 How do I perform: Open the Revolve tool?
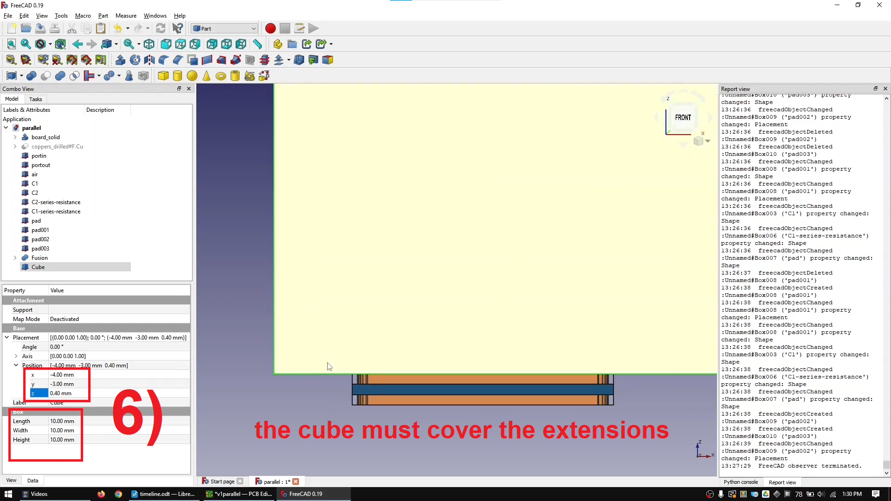tap(135, 59)
